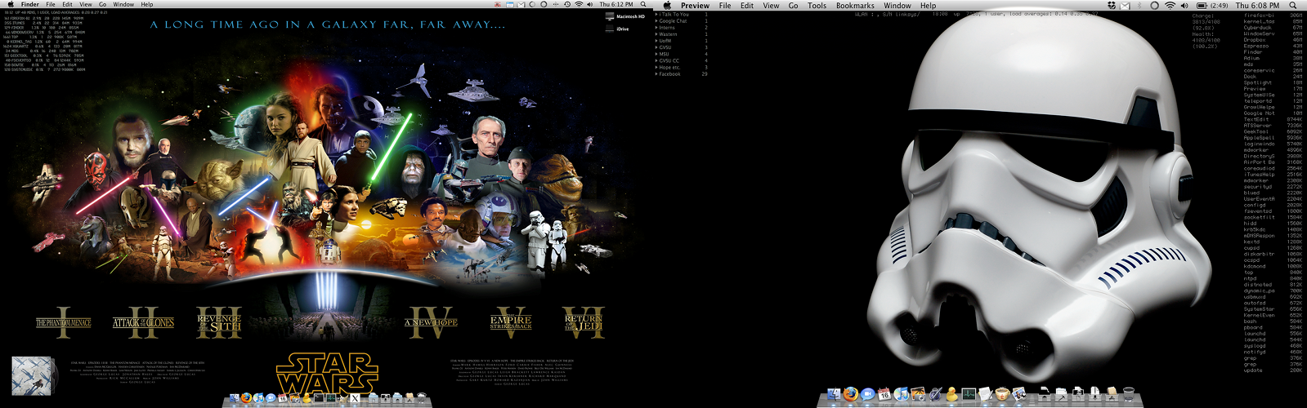Expand the Interns contact group
Screen dimensions: 1307x408
click(657, 28)
